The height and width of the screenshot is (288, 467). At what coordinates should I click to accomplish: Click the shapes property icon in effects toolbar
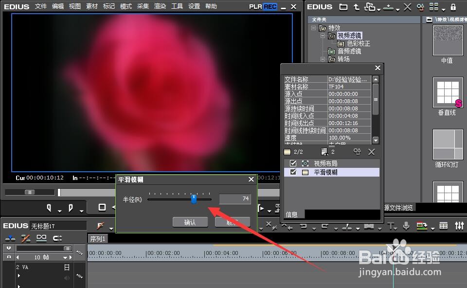point(420,7)
